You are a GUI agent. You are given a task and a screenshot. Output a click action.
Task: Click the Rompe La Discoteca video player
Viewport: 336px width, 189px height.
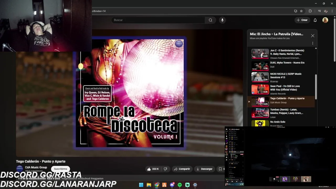pyautogui.click(x=129, y=93)
